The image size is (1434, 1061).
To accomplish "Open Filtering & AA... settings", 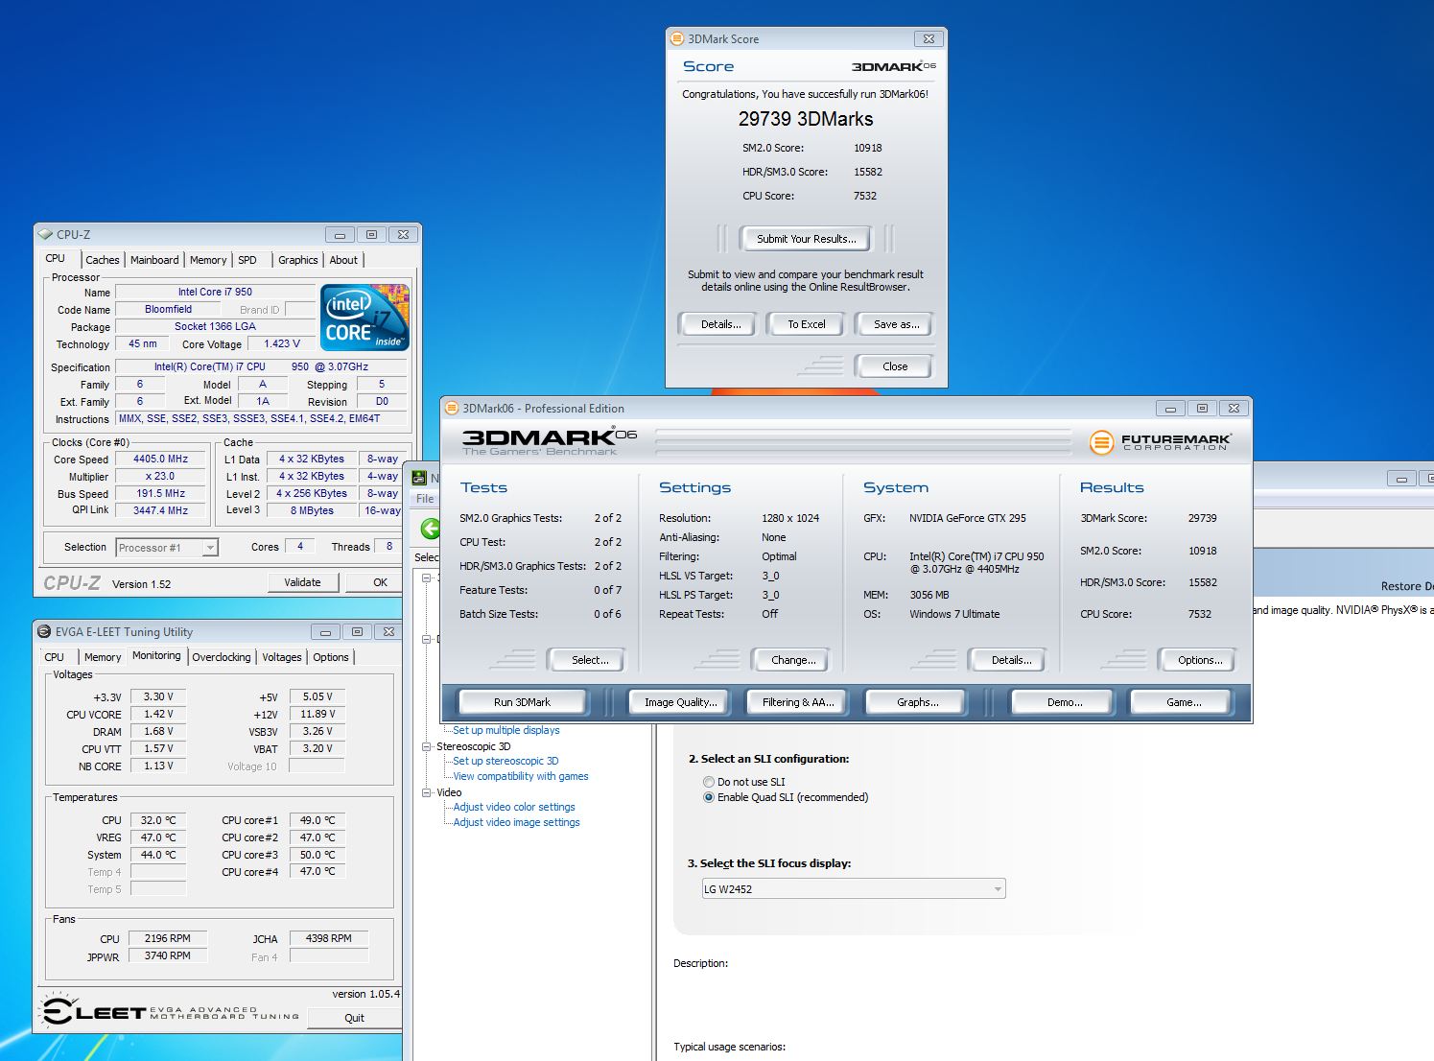I will pos(798,702).
